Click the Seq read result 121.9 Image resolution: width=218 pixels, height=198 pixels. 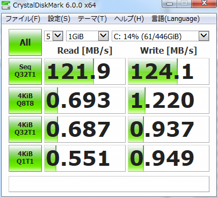(x=85, y=71)
